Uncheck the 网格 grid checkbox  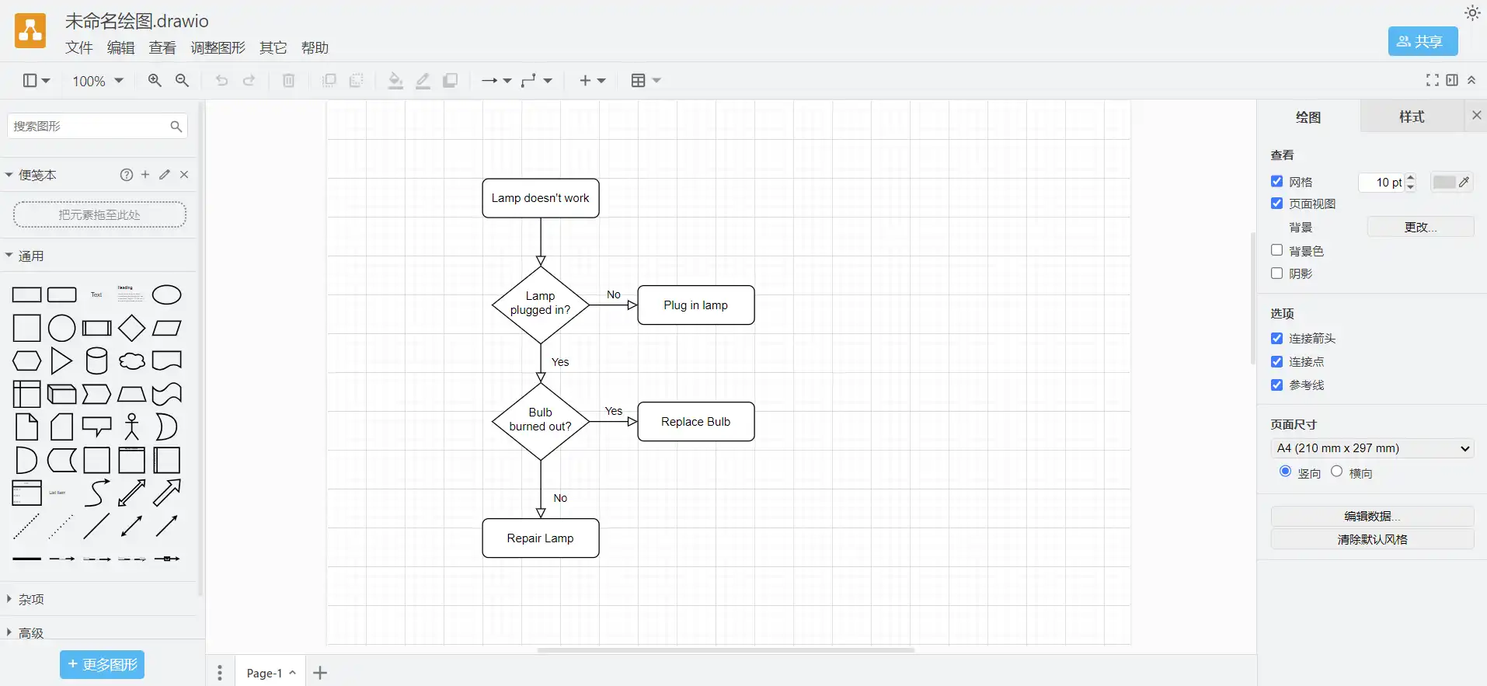[1276, 181]
